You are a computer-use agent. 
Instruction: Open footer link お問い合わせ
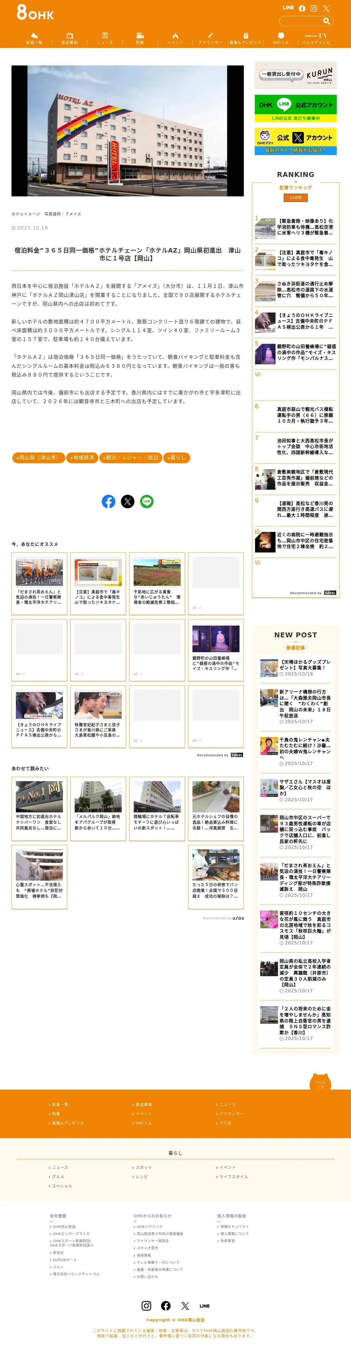(146, 1277)
